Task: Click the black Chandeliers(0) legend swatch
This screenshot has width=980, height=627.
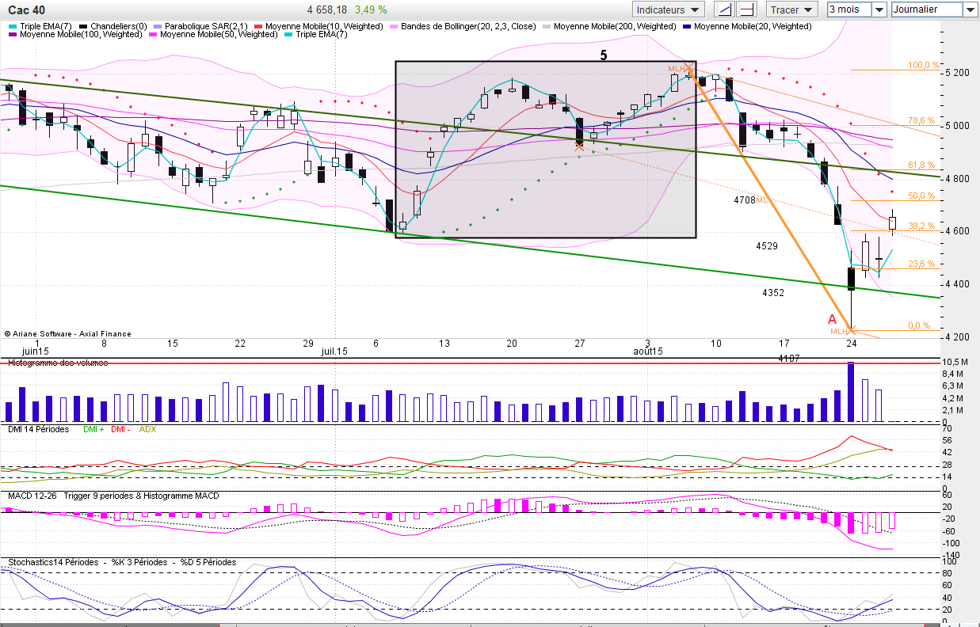Action: (83, 26)
